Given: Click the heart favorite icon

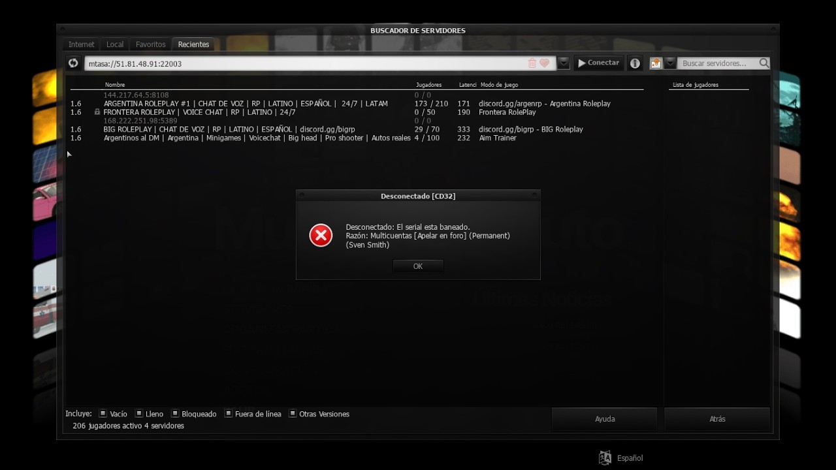Looking at the screenshot, I should point(544,63).
